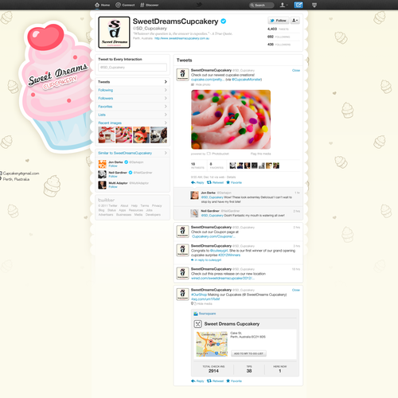Follow Neil Gardiner in similar accounts
The width and height of the screenshot is (398, 398).
(113, 176)
